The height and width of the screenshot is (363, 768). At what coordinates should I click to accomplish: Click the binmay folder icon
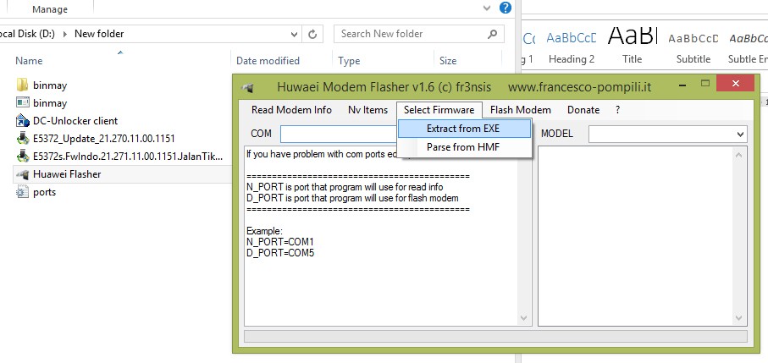pos(22,85)
